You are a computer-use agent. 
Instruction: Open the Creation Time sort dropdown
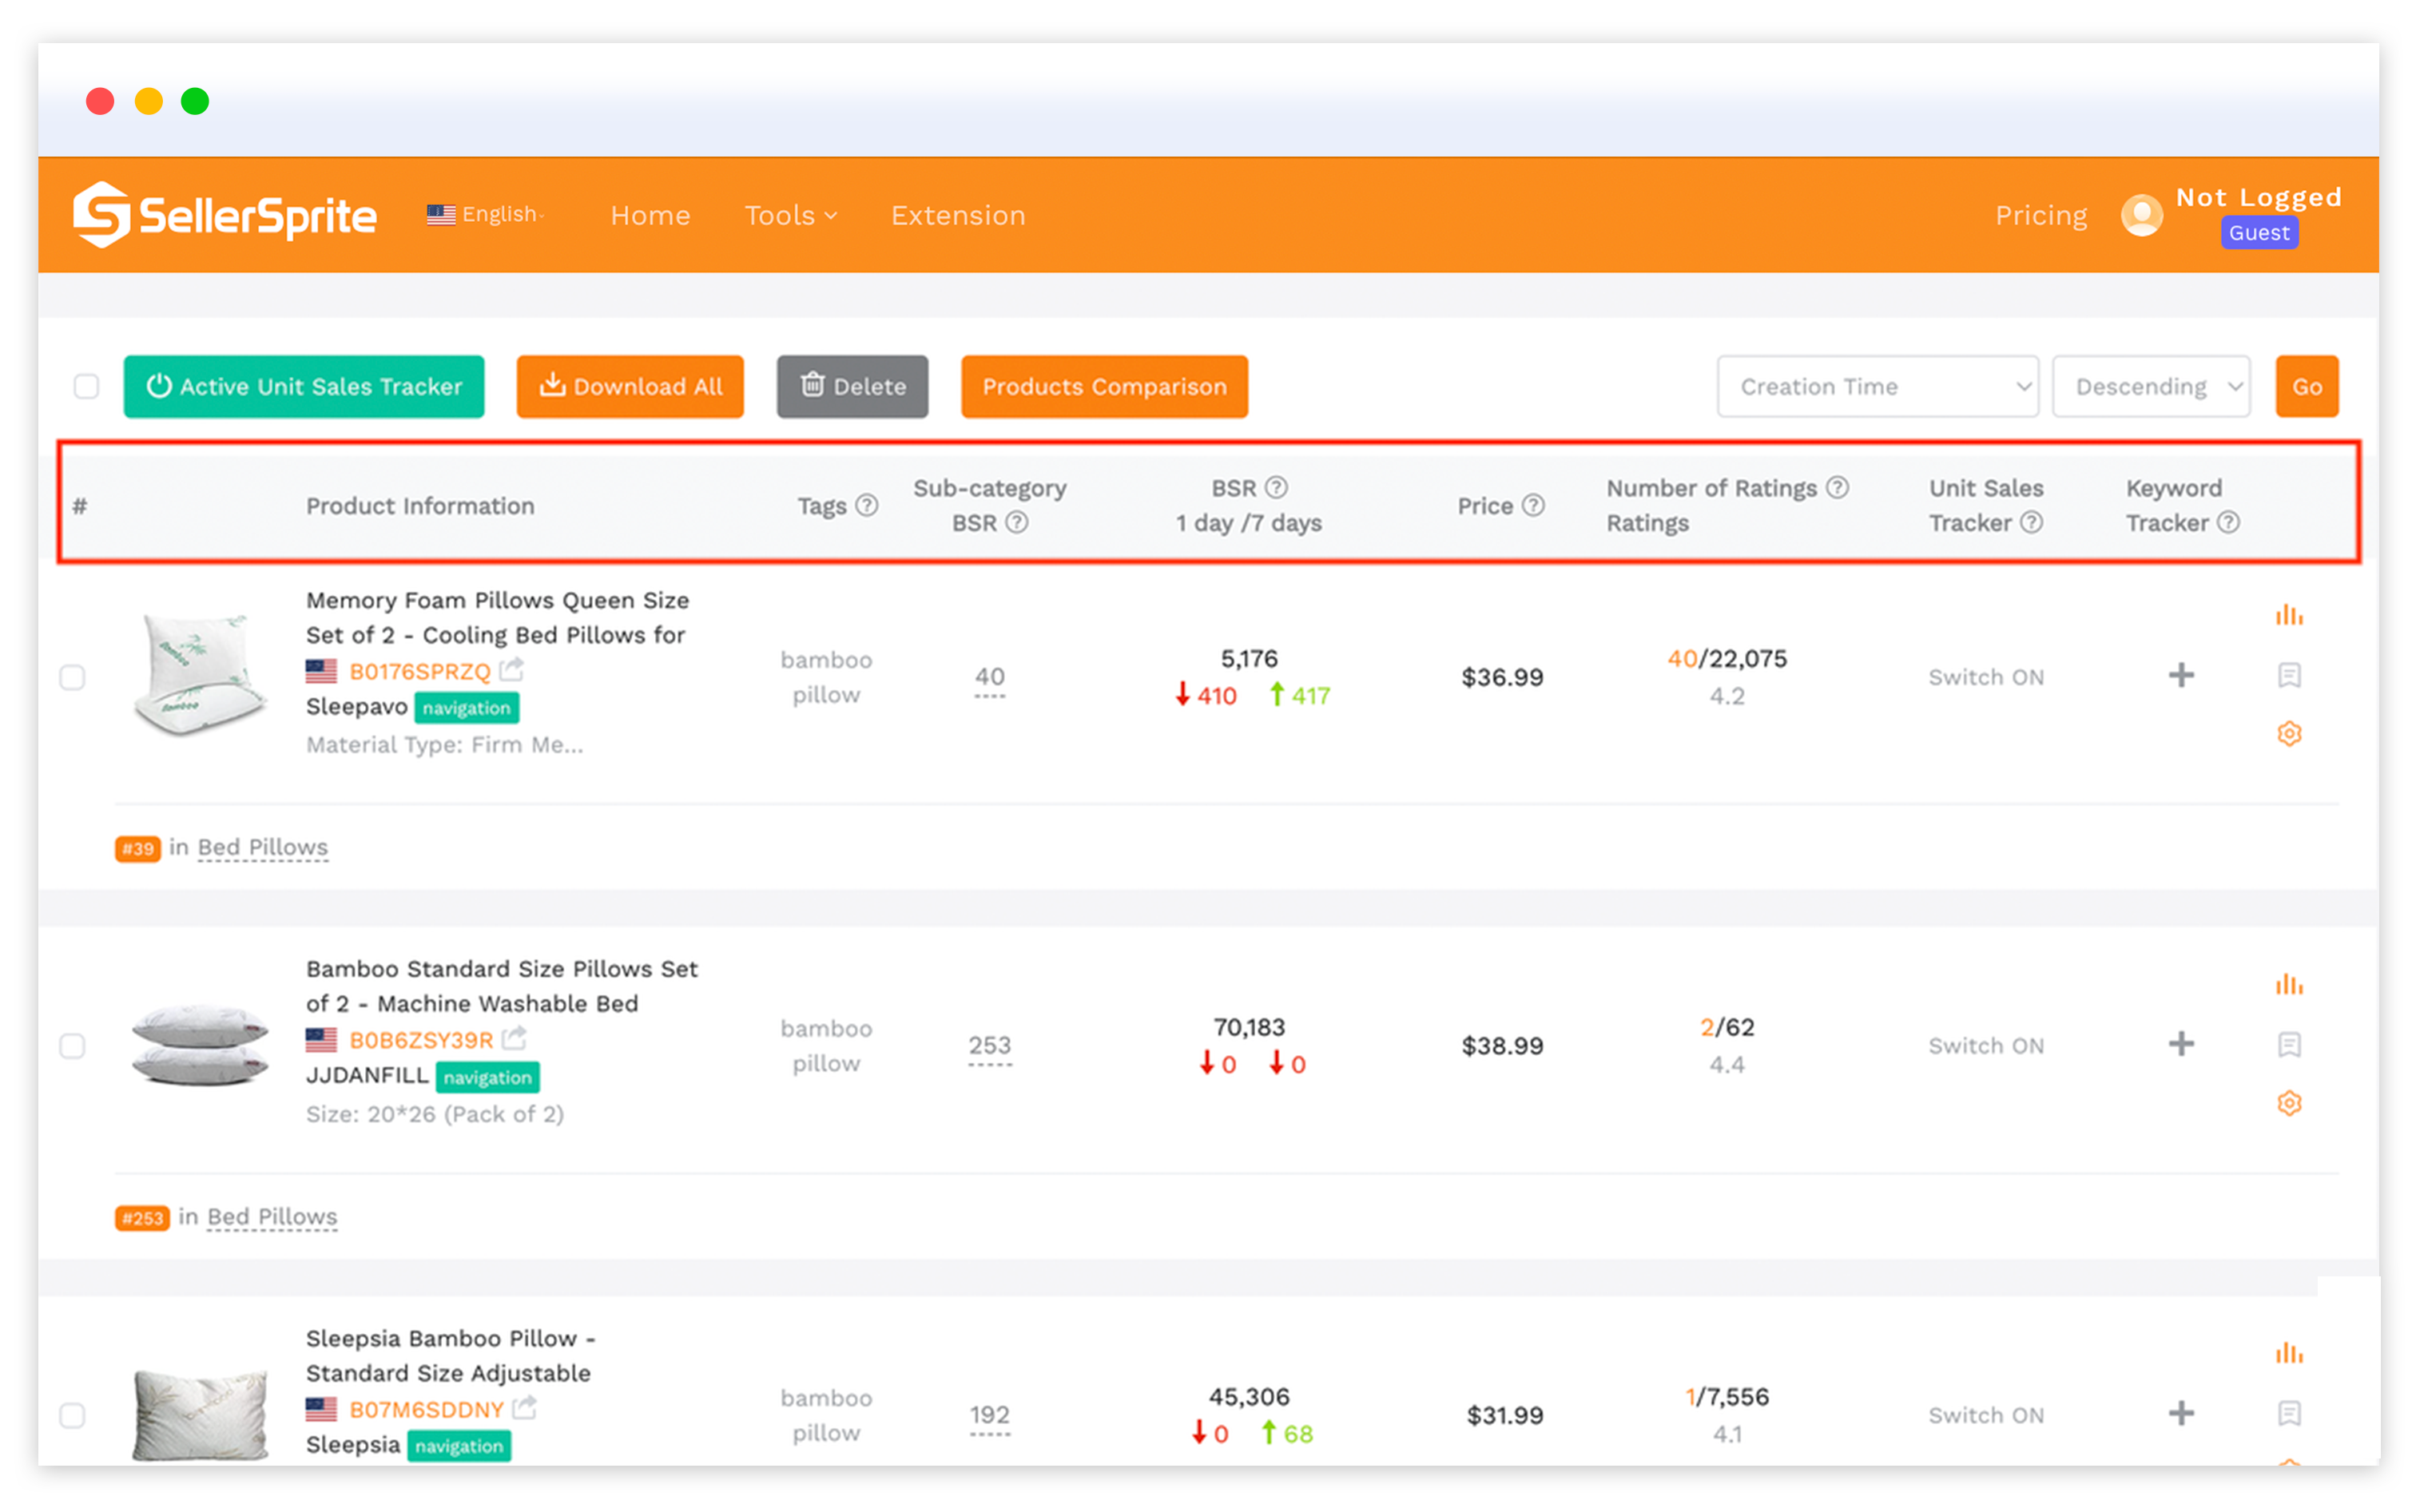click(1877, 386)
